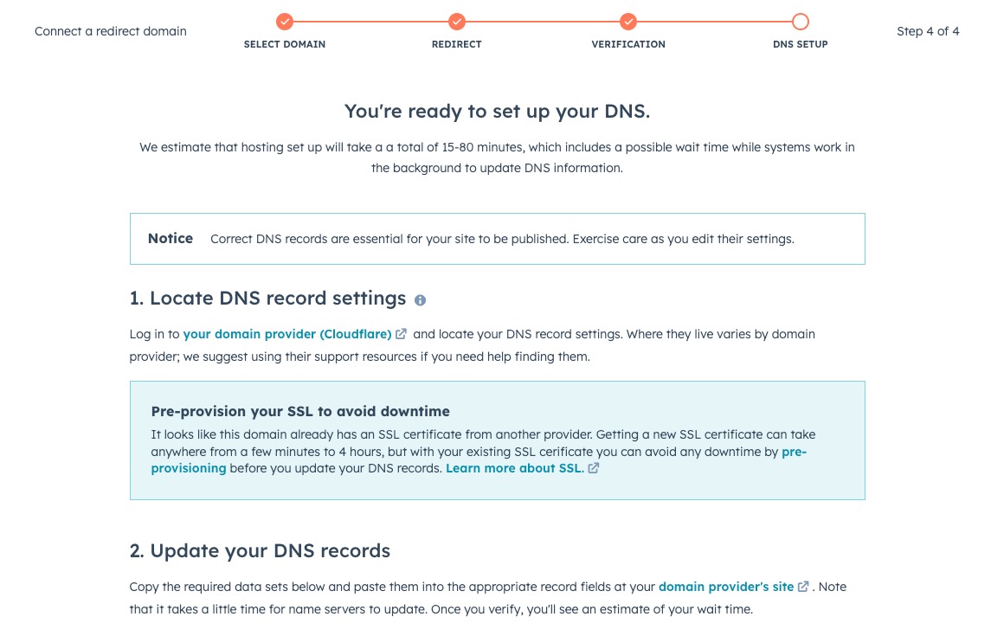Click the Notice message box
Viewport: 991px width, 636px height.
pos(497,239)
